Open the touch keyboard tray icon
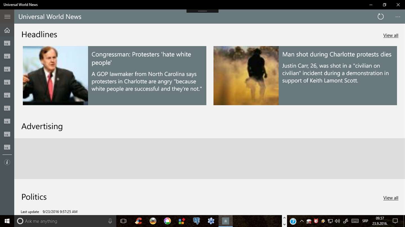 tap(355, 221)
